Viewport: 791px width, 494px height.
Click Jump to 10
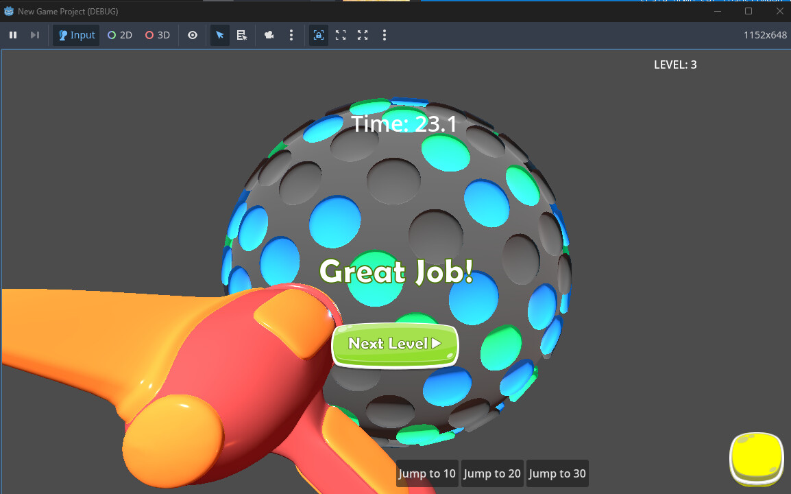click(427, 473)
